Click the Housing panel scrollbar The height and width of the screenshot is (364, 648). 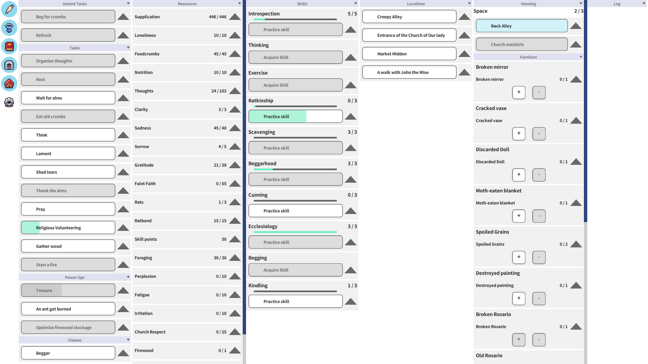click(586, 111)
